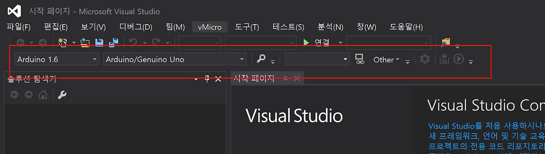Open the Other dropdown in vMicro toolbar

(387, 59)
